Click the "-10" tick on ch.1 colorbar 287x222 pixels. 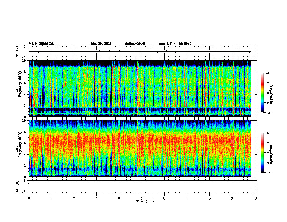tap(268, 113)
